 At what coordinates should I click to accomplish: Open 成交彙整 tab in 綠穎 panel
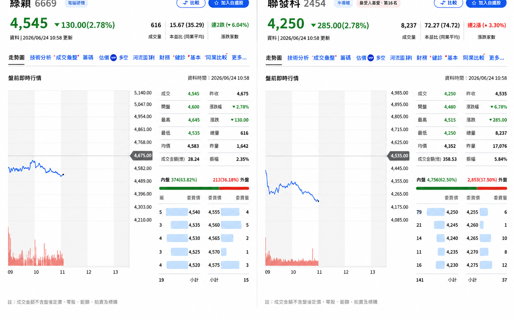67,58
